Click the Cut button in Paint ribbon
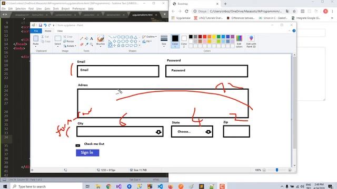Screen dimensions: 337x189 45,37
